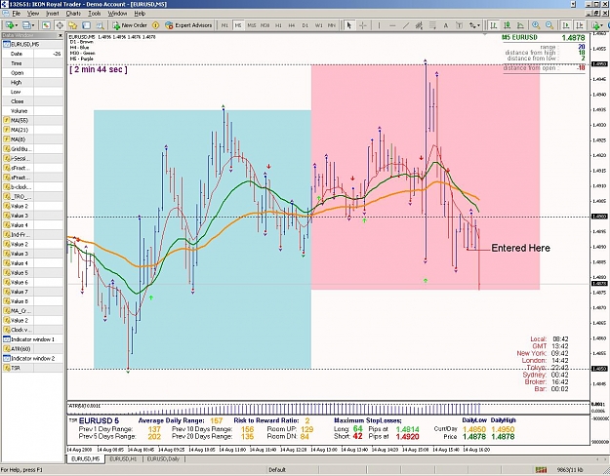Viewport: 610px width, 476px height.
Task: Select the arrow cursor tool
Action: point(349,25)
